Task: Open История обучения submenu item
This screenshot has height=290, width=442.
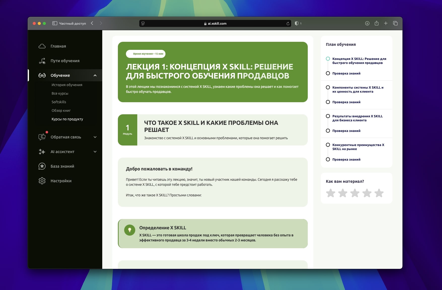Action: pos(67,85)
